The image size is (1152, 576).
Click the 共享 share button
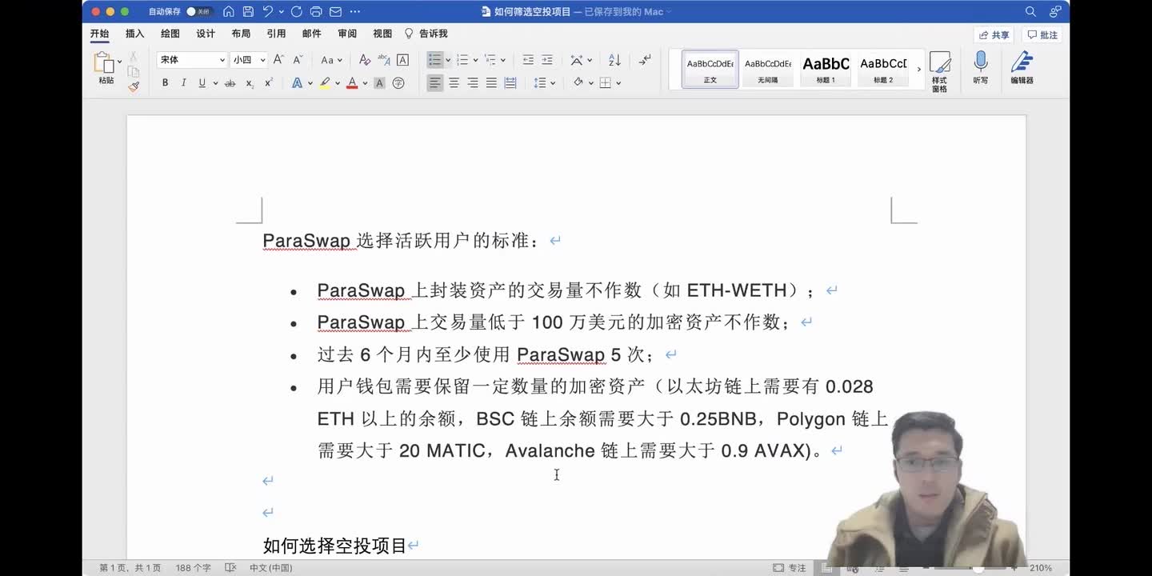pyautogui.click(x=994, y=35)
